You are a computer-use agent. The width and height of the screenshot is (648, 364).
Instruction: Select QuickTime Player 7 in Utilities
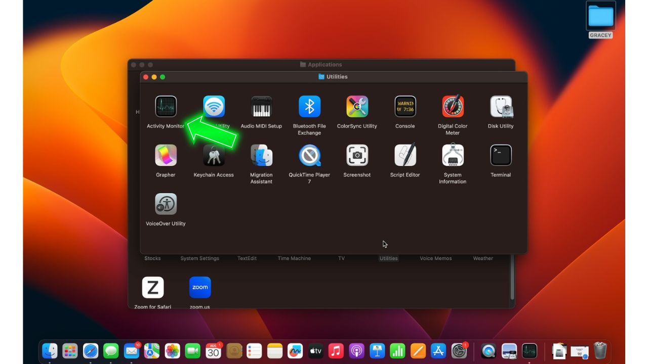[309, 155]
